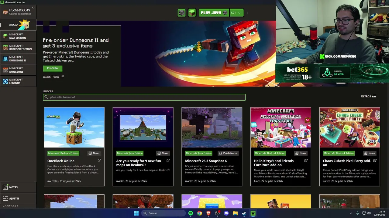Open Brave browser from the taskbar
Viewport: 389px width, 218px height.
point(208,213)
